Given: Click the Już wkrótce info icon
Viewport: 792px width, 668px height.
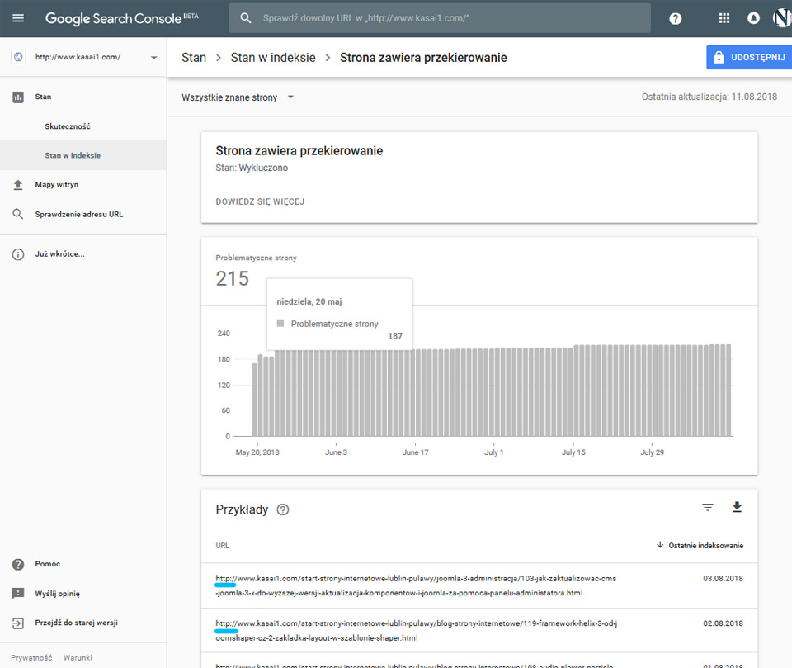Looking at the screenshot, I should (x=18, y=254).
